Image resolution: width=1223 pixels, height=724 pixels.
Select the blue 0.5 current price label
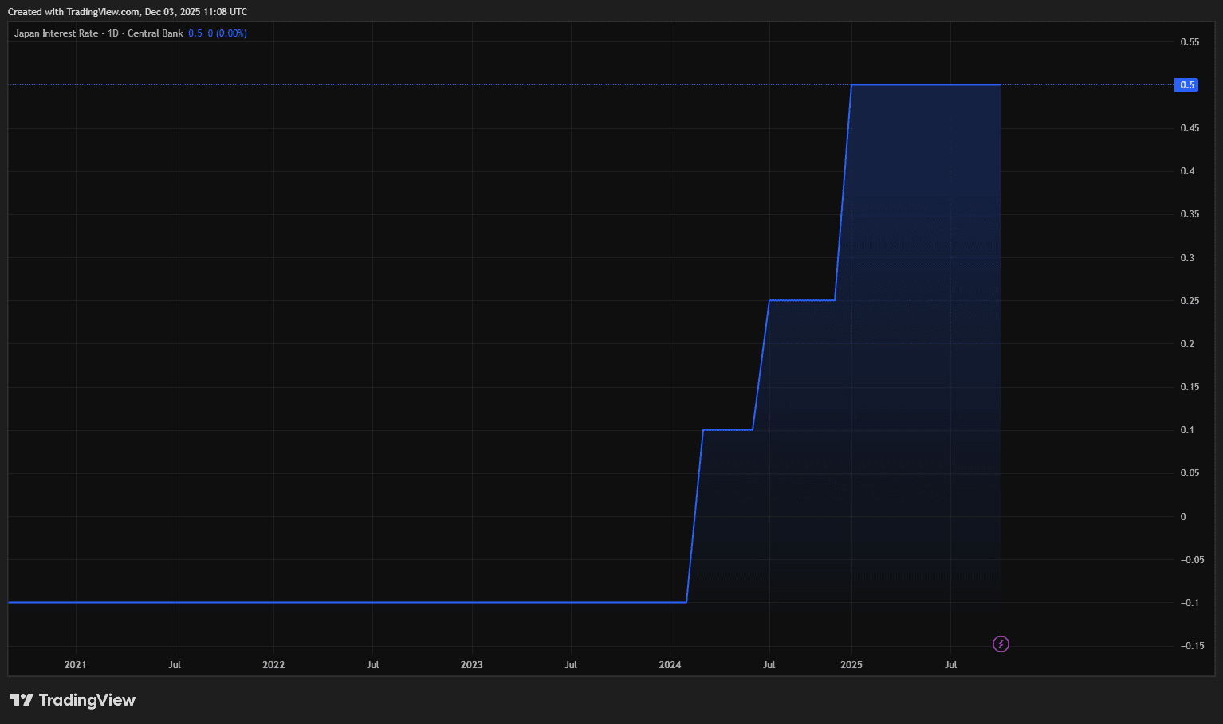point(1186,85)
